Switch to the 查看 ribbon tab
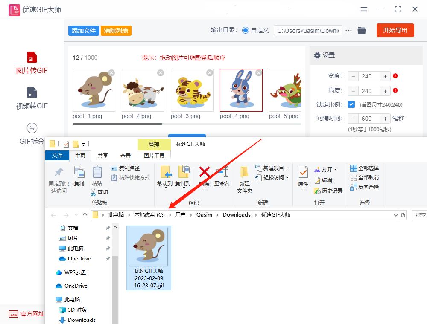Image resolution: width=427 pixels, height=324 pixels. 125,156
